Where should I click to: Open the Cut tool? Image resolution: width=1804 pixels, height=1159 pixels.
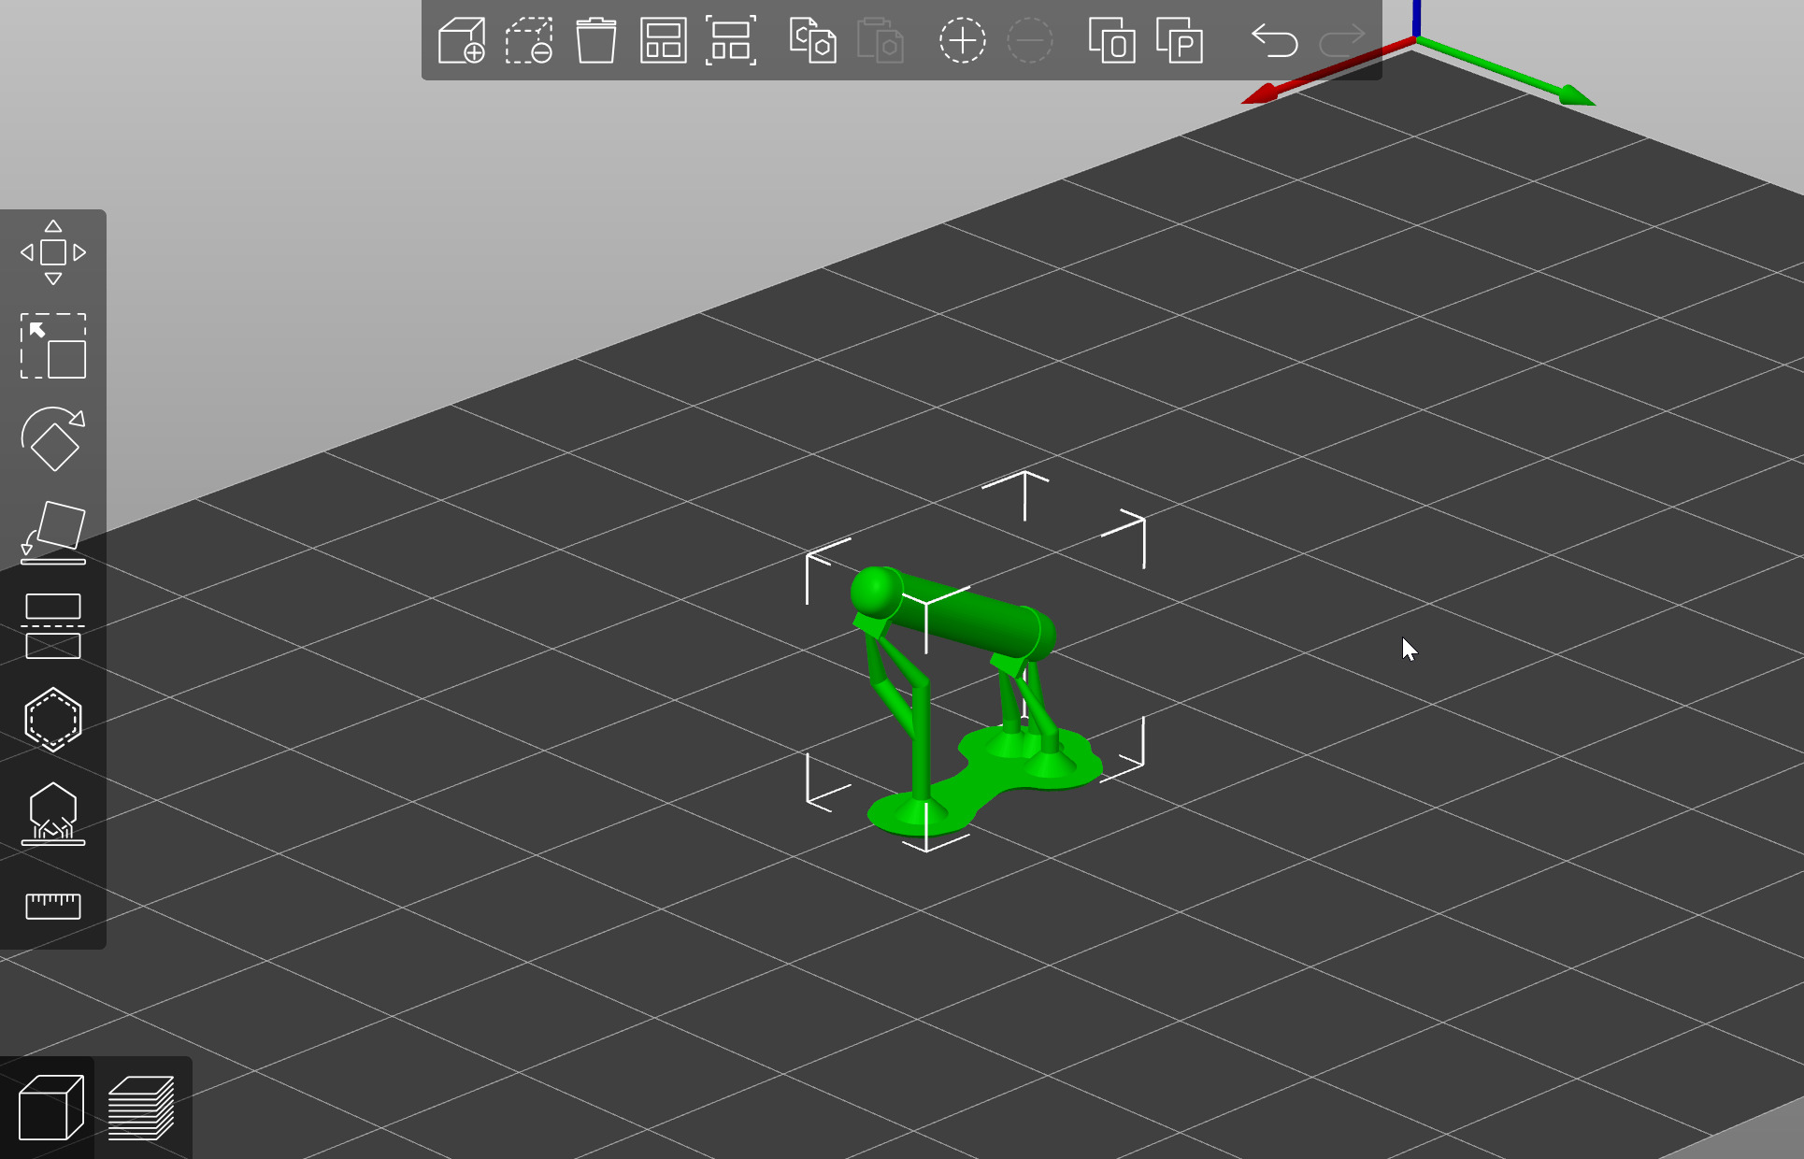tap(53, 626)
